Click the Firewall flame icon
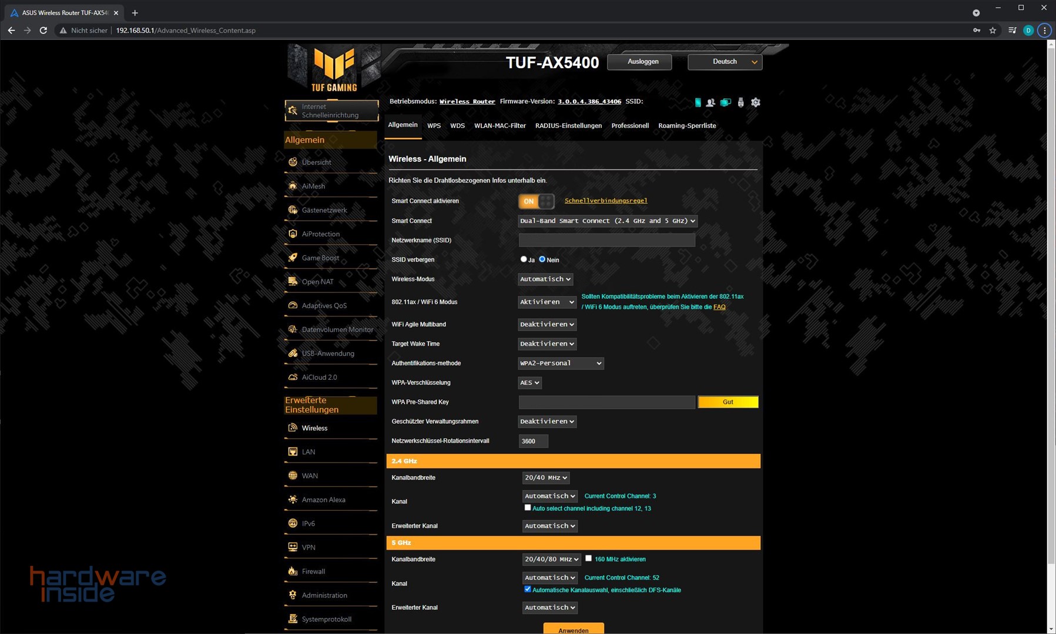This screenshot has width=1056, height=634. click(x=293, y=571)
